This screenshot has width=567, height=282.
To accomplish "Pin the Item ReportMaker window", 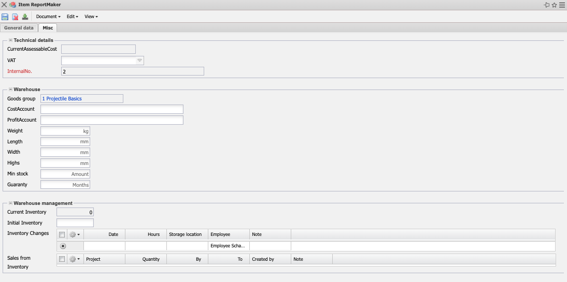I will point(546,5).
